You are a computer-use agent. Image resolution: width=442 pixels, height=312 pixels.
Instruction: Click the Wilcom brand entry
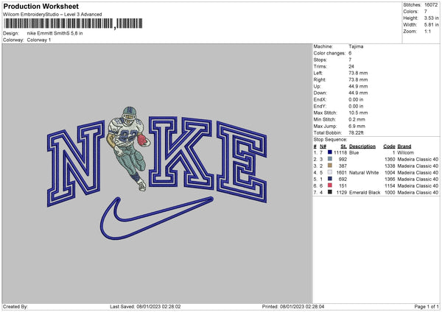pyautogui.click(x=405, y=152)
